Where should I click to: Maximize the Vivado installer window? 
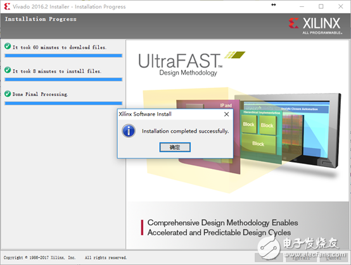coord(321,6)
